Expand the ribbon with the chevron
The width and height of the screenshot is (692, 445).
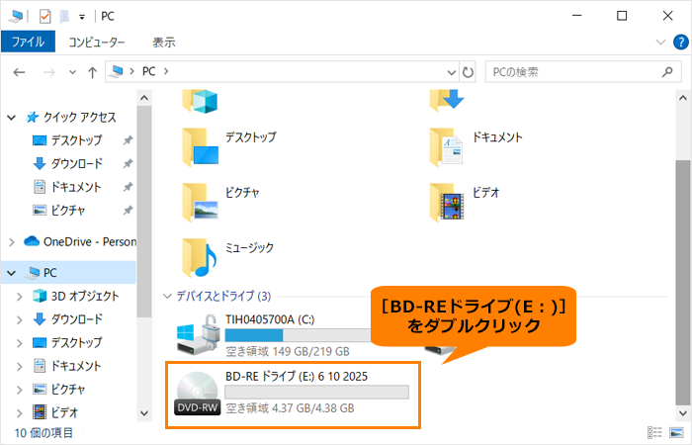(x=660, y=43)
